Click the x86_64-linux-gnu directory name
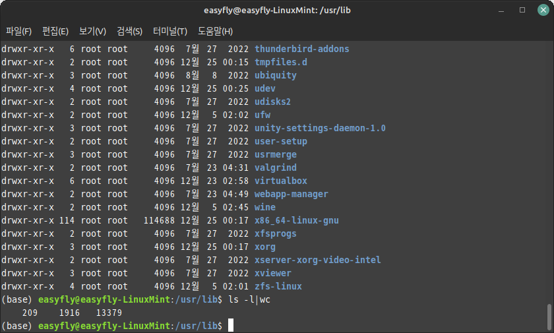Viewport: 554px width, 333px height. point(297,220)
